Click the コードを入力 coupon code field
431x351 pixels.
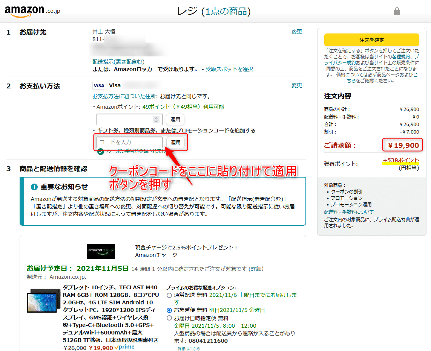(x=129, y=142)
